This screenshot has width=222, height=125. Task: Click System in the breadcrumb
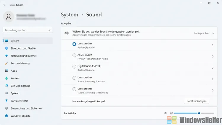click(70, 15)
